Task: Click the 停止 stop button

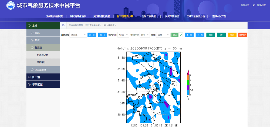Action: pos(232,35)
